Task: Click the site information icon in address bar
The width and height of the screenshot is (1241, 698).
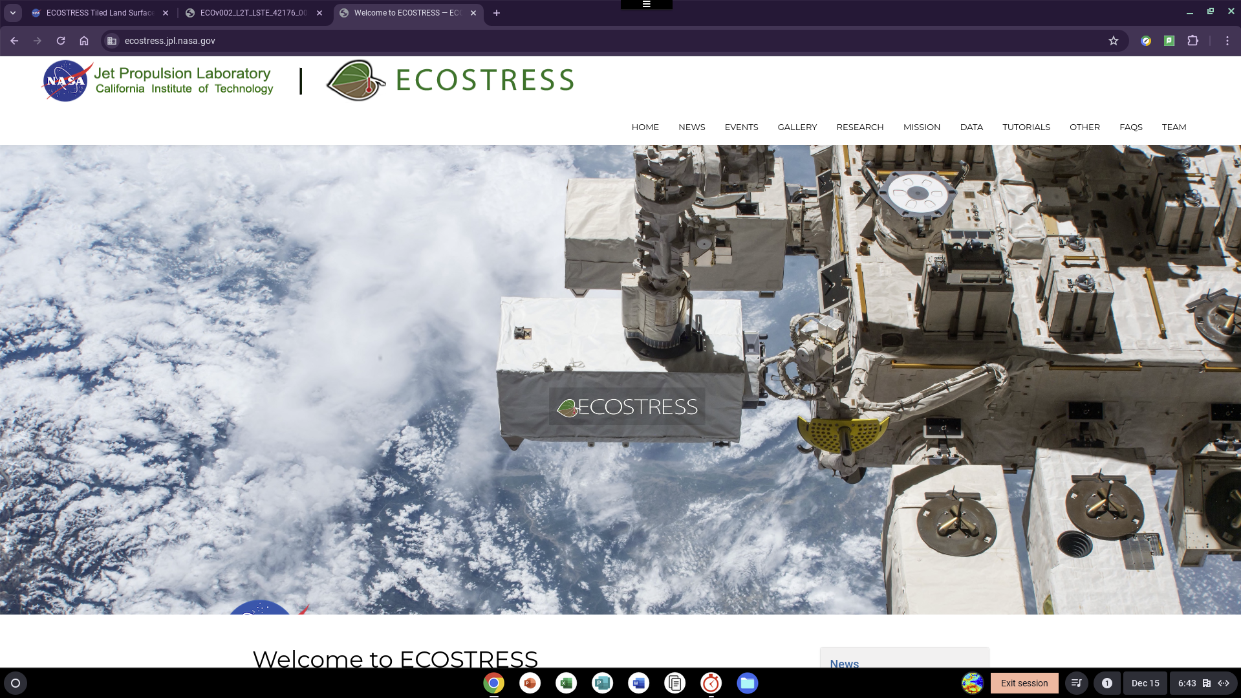Action: coord(112,41)
